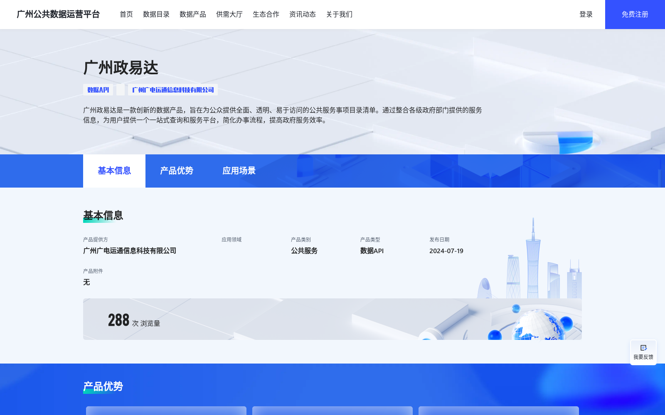
Task: Click the 产品附件 value 无
Action: (86, 282)
